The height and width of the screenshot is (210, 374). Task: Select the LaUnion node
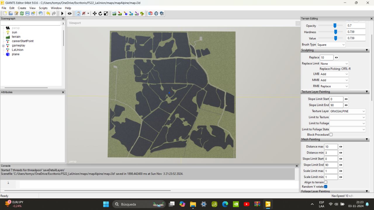click(18, 50)
